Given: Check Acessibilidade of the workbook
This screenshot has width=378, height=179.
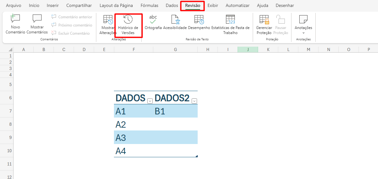Looking at the screenshot, I should click(175, 20).
